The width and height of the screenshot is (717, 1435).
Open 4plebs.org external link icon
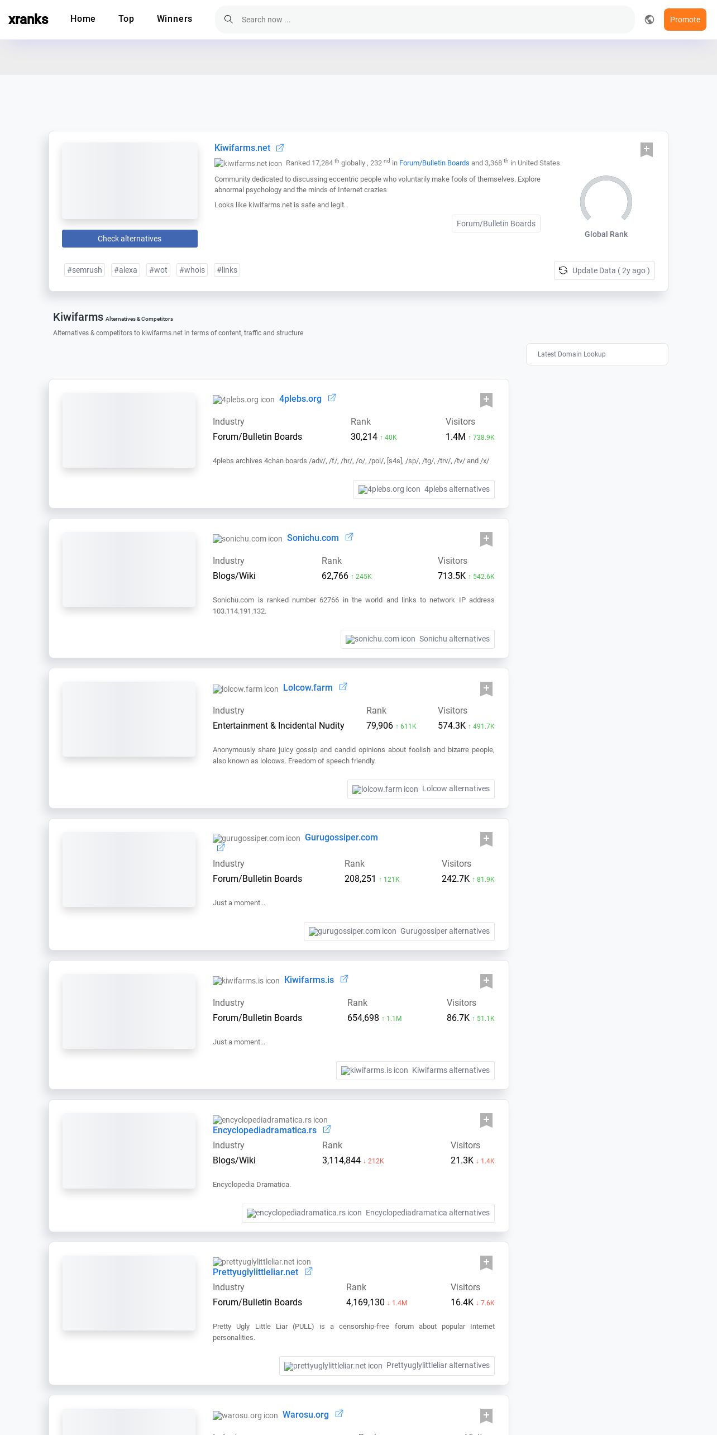tap(332, 398)
